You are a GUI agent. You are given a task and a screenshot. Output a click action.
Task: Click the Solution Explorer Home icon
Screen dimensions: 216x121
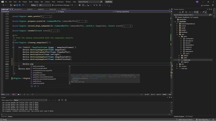180,12
